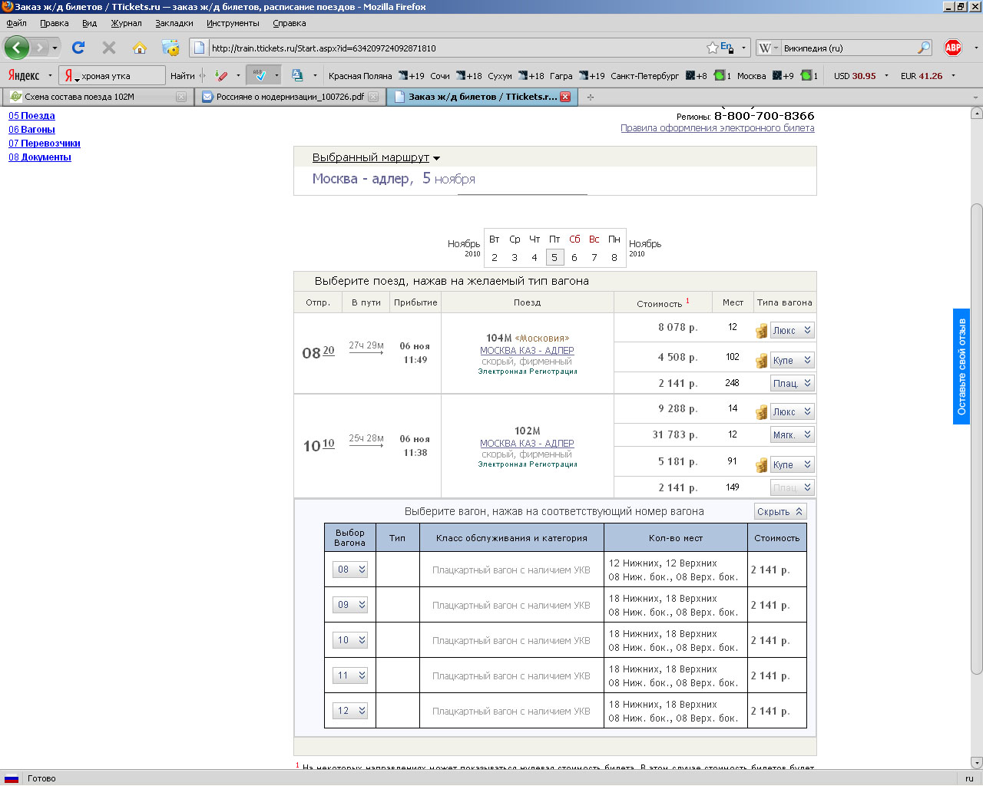Image resolution: width=983 pixels, height=786 pixels.
Task: Reload the page with the refresh icon
Action: click(x=78, y=48)
